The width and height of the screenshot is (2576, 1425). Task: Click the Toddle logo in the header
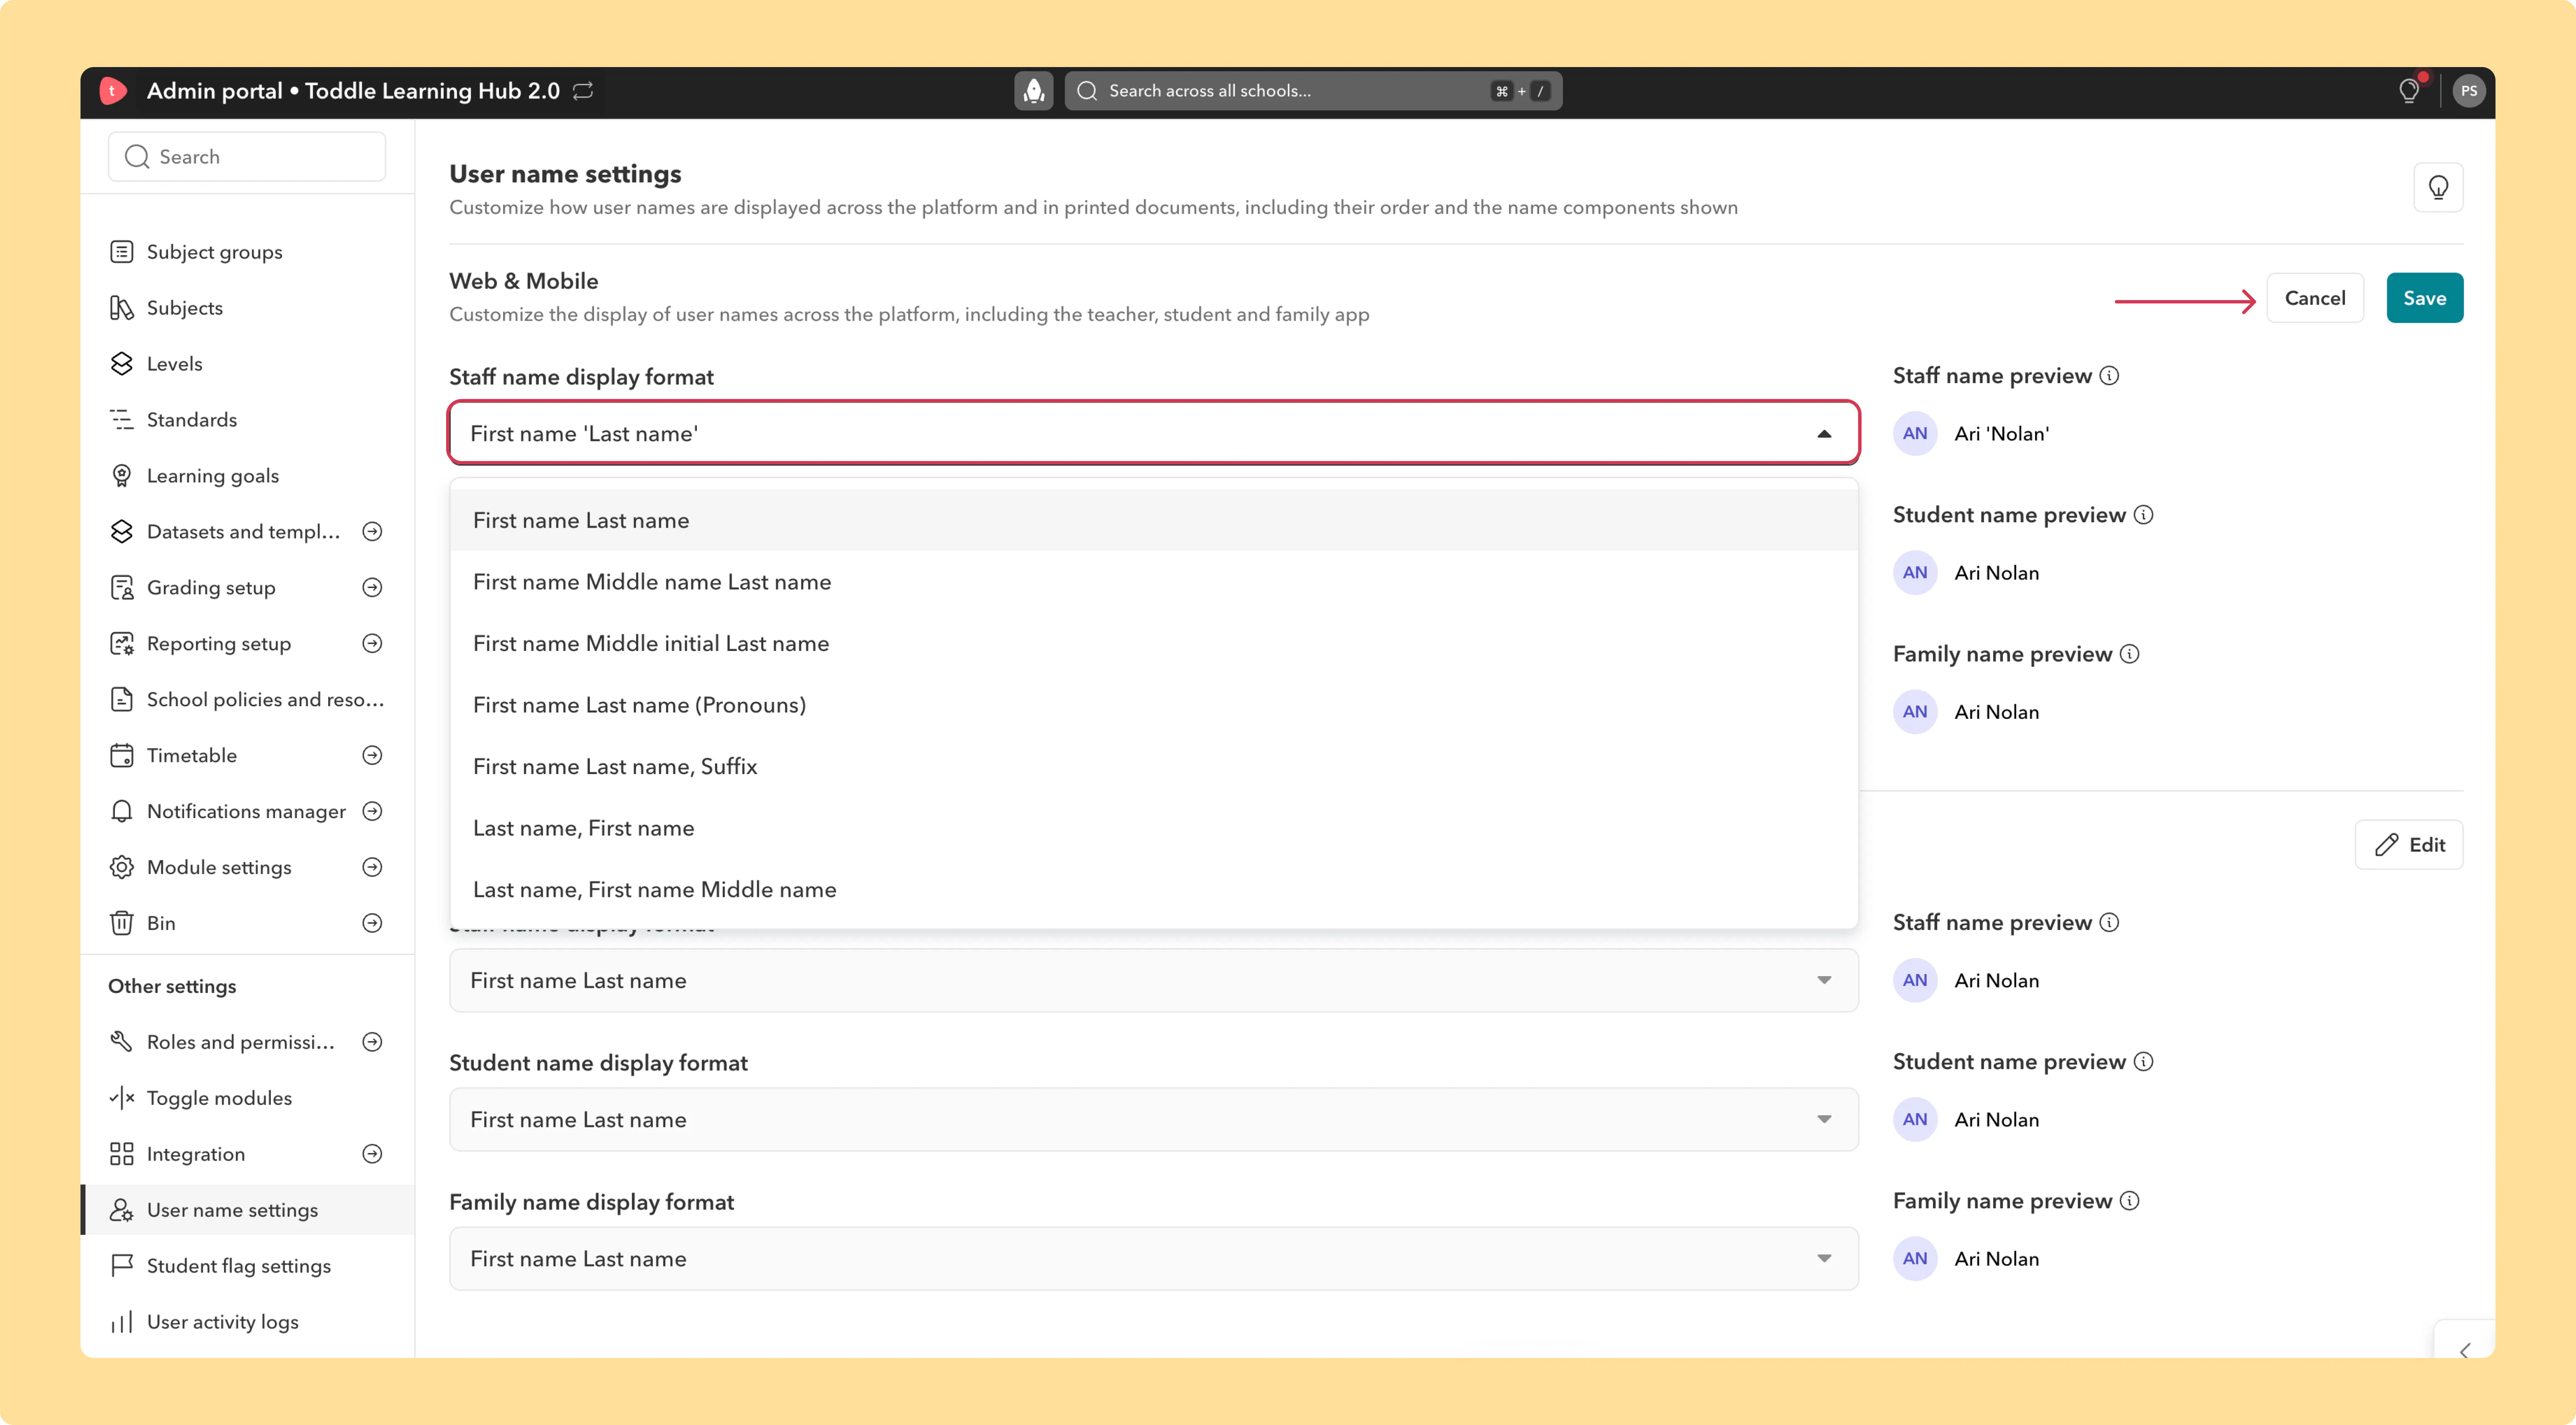point(113,91)
